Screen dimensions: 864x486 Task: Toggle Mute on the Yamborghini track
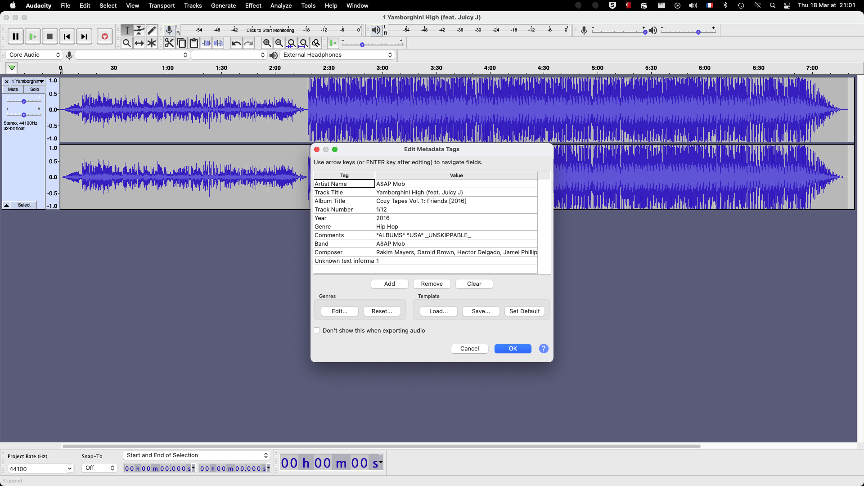pos(13,90)
